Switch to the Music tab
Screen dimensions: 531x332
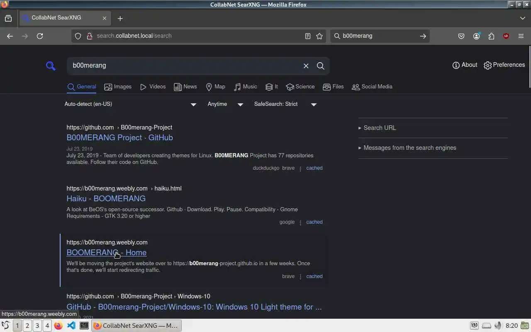click(245, 87)
